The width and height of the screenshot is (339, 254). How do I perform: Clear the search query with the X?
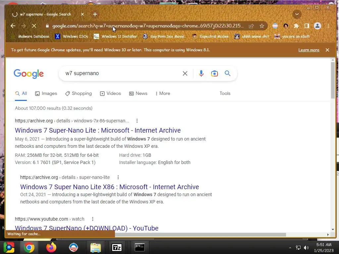[185, 73]
